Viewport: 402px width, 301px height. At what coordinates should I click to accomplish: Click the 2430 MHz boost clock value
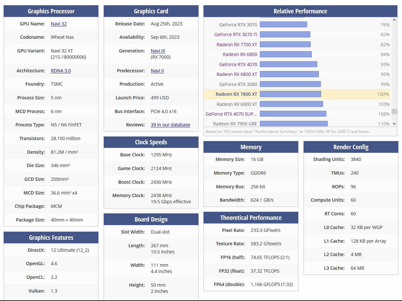tap(161, 182)
